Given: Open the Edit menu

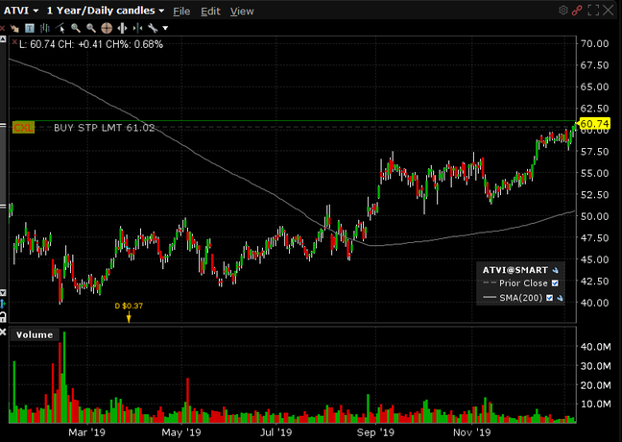Looking at the screenshot, I should [x=210, y=12].
